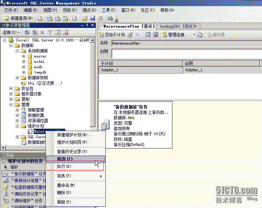Select 执行(E) in context menu
Viewport: 262px width, 208px height.
75,166
